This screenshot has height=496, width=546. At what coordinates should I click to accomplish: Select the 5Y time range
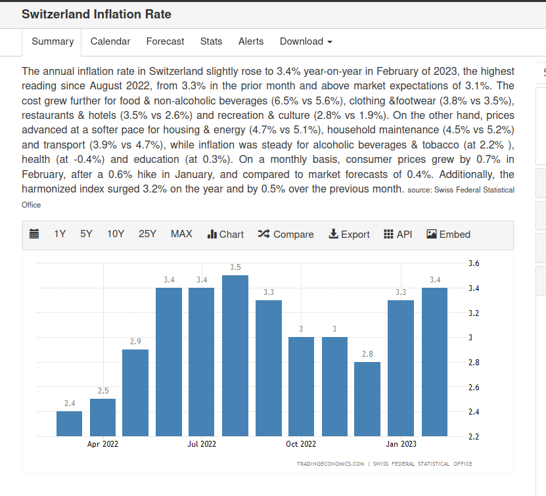[x=86, y=234]
